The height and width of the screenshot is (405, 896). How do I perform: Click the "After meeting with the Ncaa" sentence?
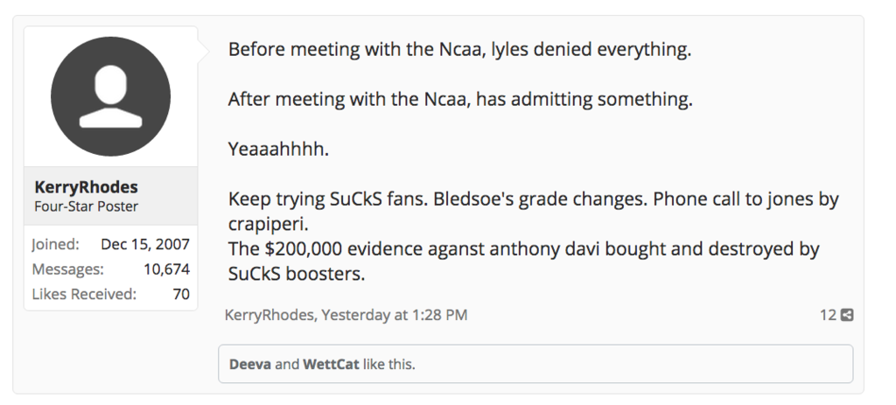pyautogui.click(x=460, y=99)
